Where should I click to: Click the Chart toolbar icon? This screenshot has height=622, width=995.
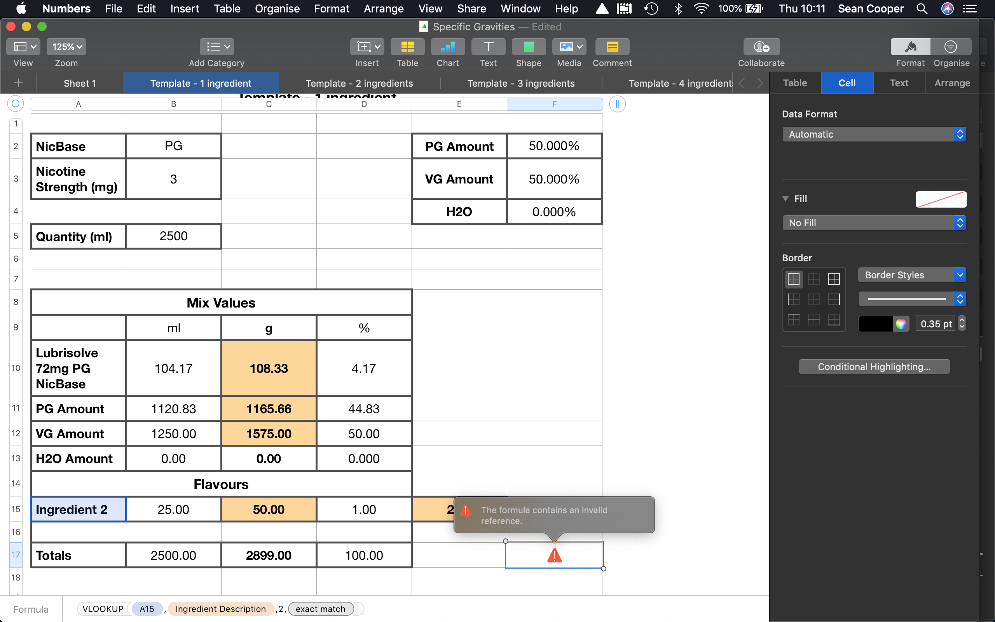click(448, 47)
